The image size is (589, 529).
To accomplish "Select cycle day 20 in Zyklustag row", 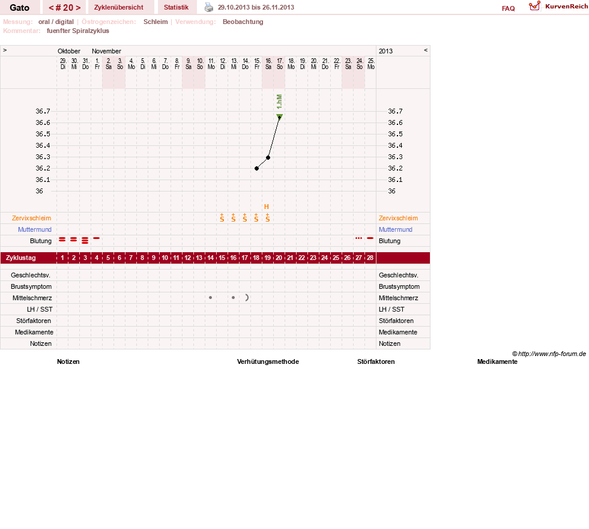I will coord(279,258).
